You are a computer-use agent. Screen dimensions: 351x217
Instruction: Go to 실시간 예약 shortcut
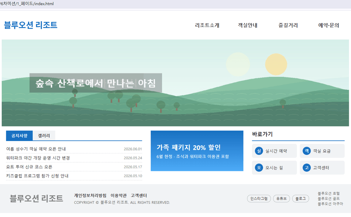[275, 151]
